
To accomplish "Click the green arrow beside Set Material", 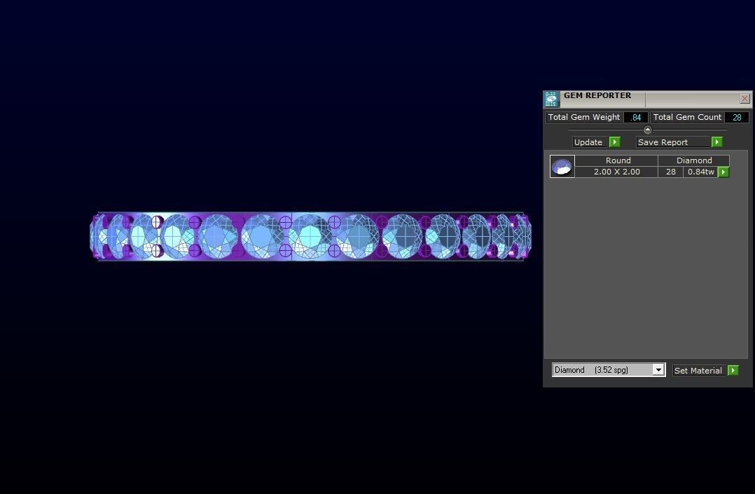I will (x=733, y=370).
